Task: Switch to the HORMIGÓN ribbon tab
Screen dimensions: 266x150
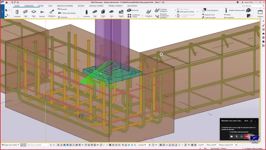Action: click(x=29, y=6)
